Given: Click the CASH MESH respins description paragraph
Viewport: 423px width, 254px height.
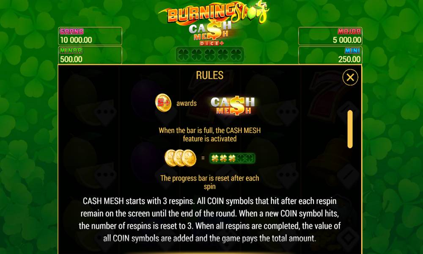Looking at the screenshot, I should click(210, 219).
